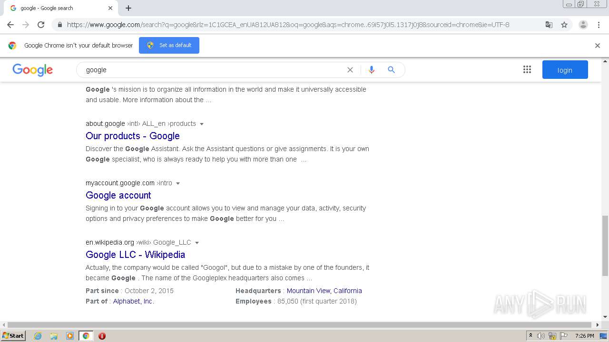Click the horizontal scrollbar thumb

tap(300, 325)
